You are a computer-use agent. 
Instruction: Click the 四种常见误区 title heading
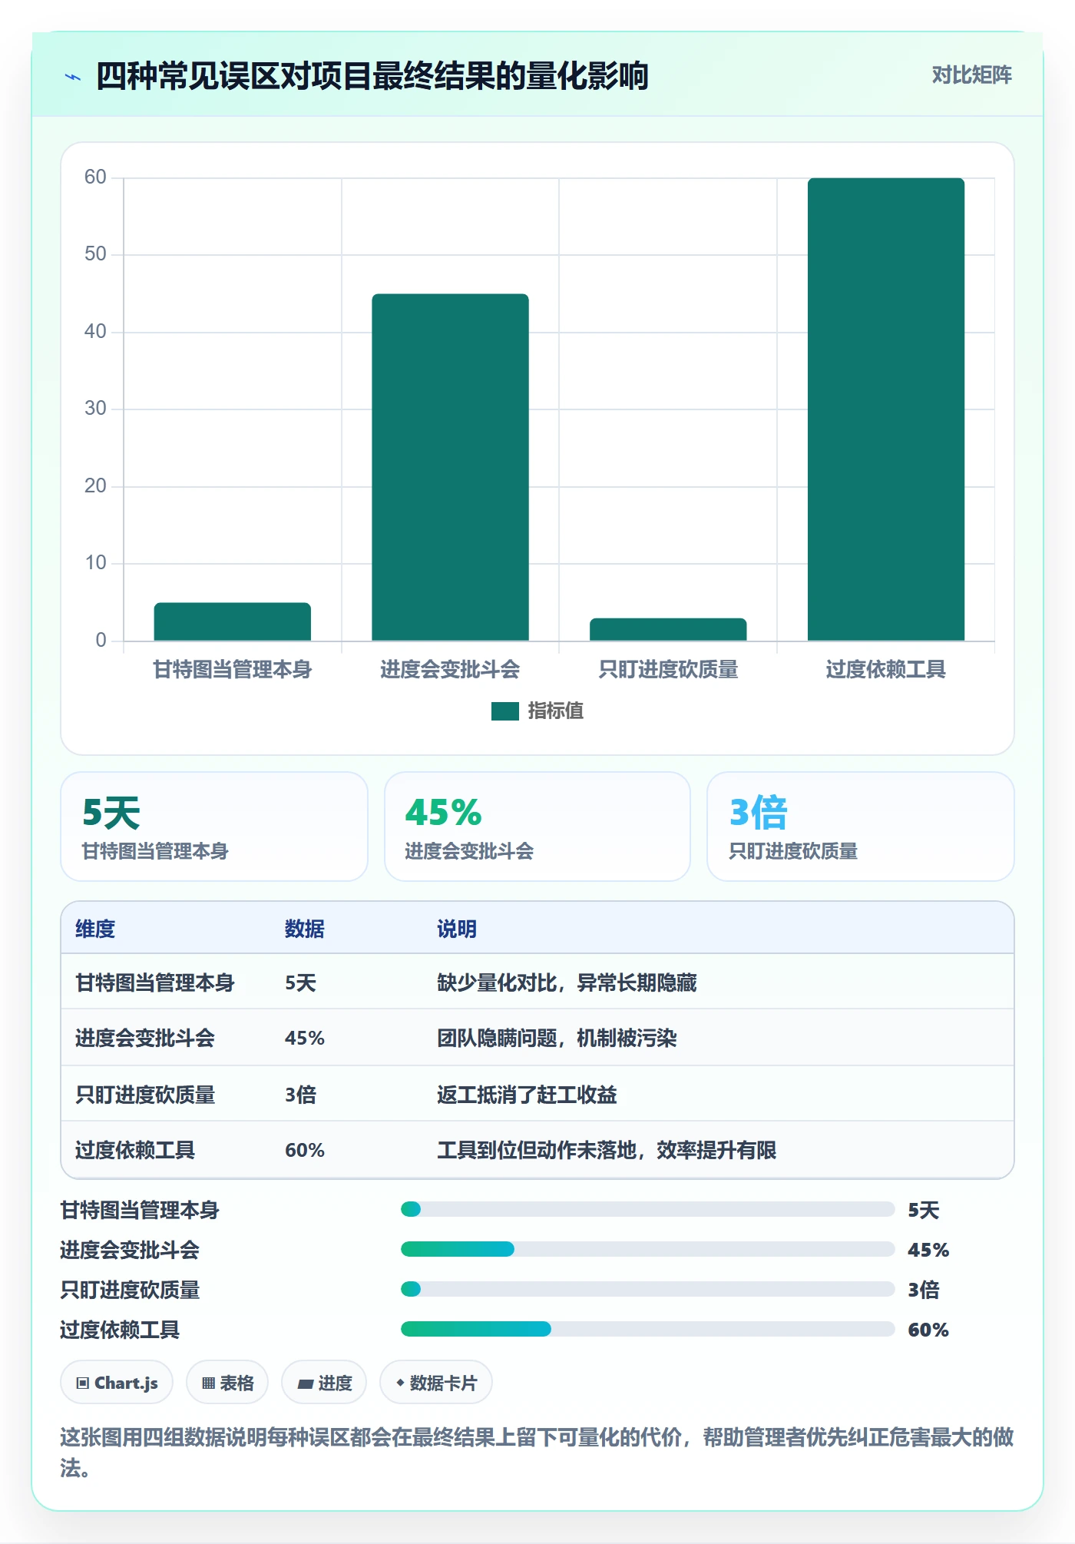click(x=372, y=77)
